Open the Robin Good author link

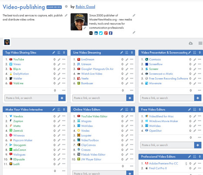coord(85,7)
